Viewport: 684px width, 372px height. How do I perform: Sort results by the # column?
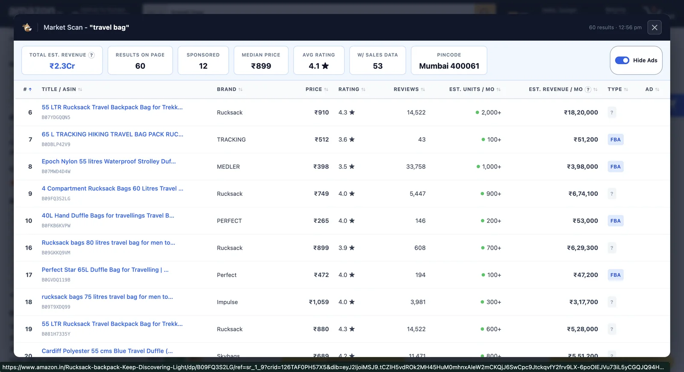[27, 89]
